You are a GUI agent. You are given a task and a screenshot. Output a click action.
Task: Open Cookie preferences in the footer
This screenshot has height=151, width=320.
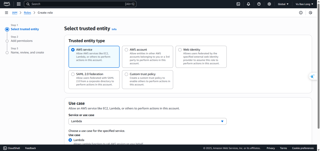tap(303, 148)
